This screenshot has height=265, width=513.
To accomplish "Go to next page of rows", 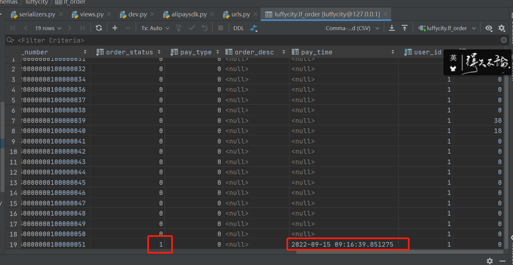I will pyautogui.click(x=69, y=28).
